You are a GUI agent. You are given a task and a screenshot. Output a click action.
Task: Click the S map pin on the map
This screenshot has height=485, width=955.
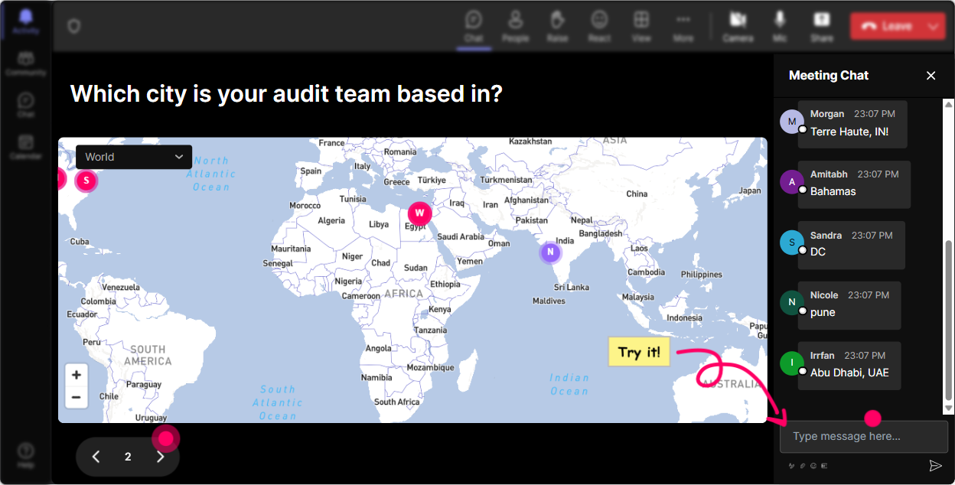[86, 181]
